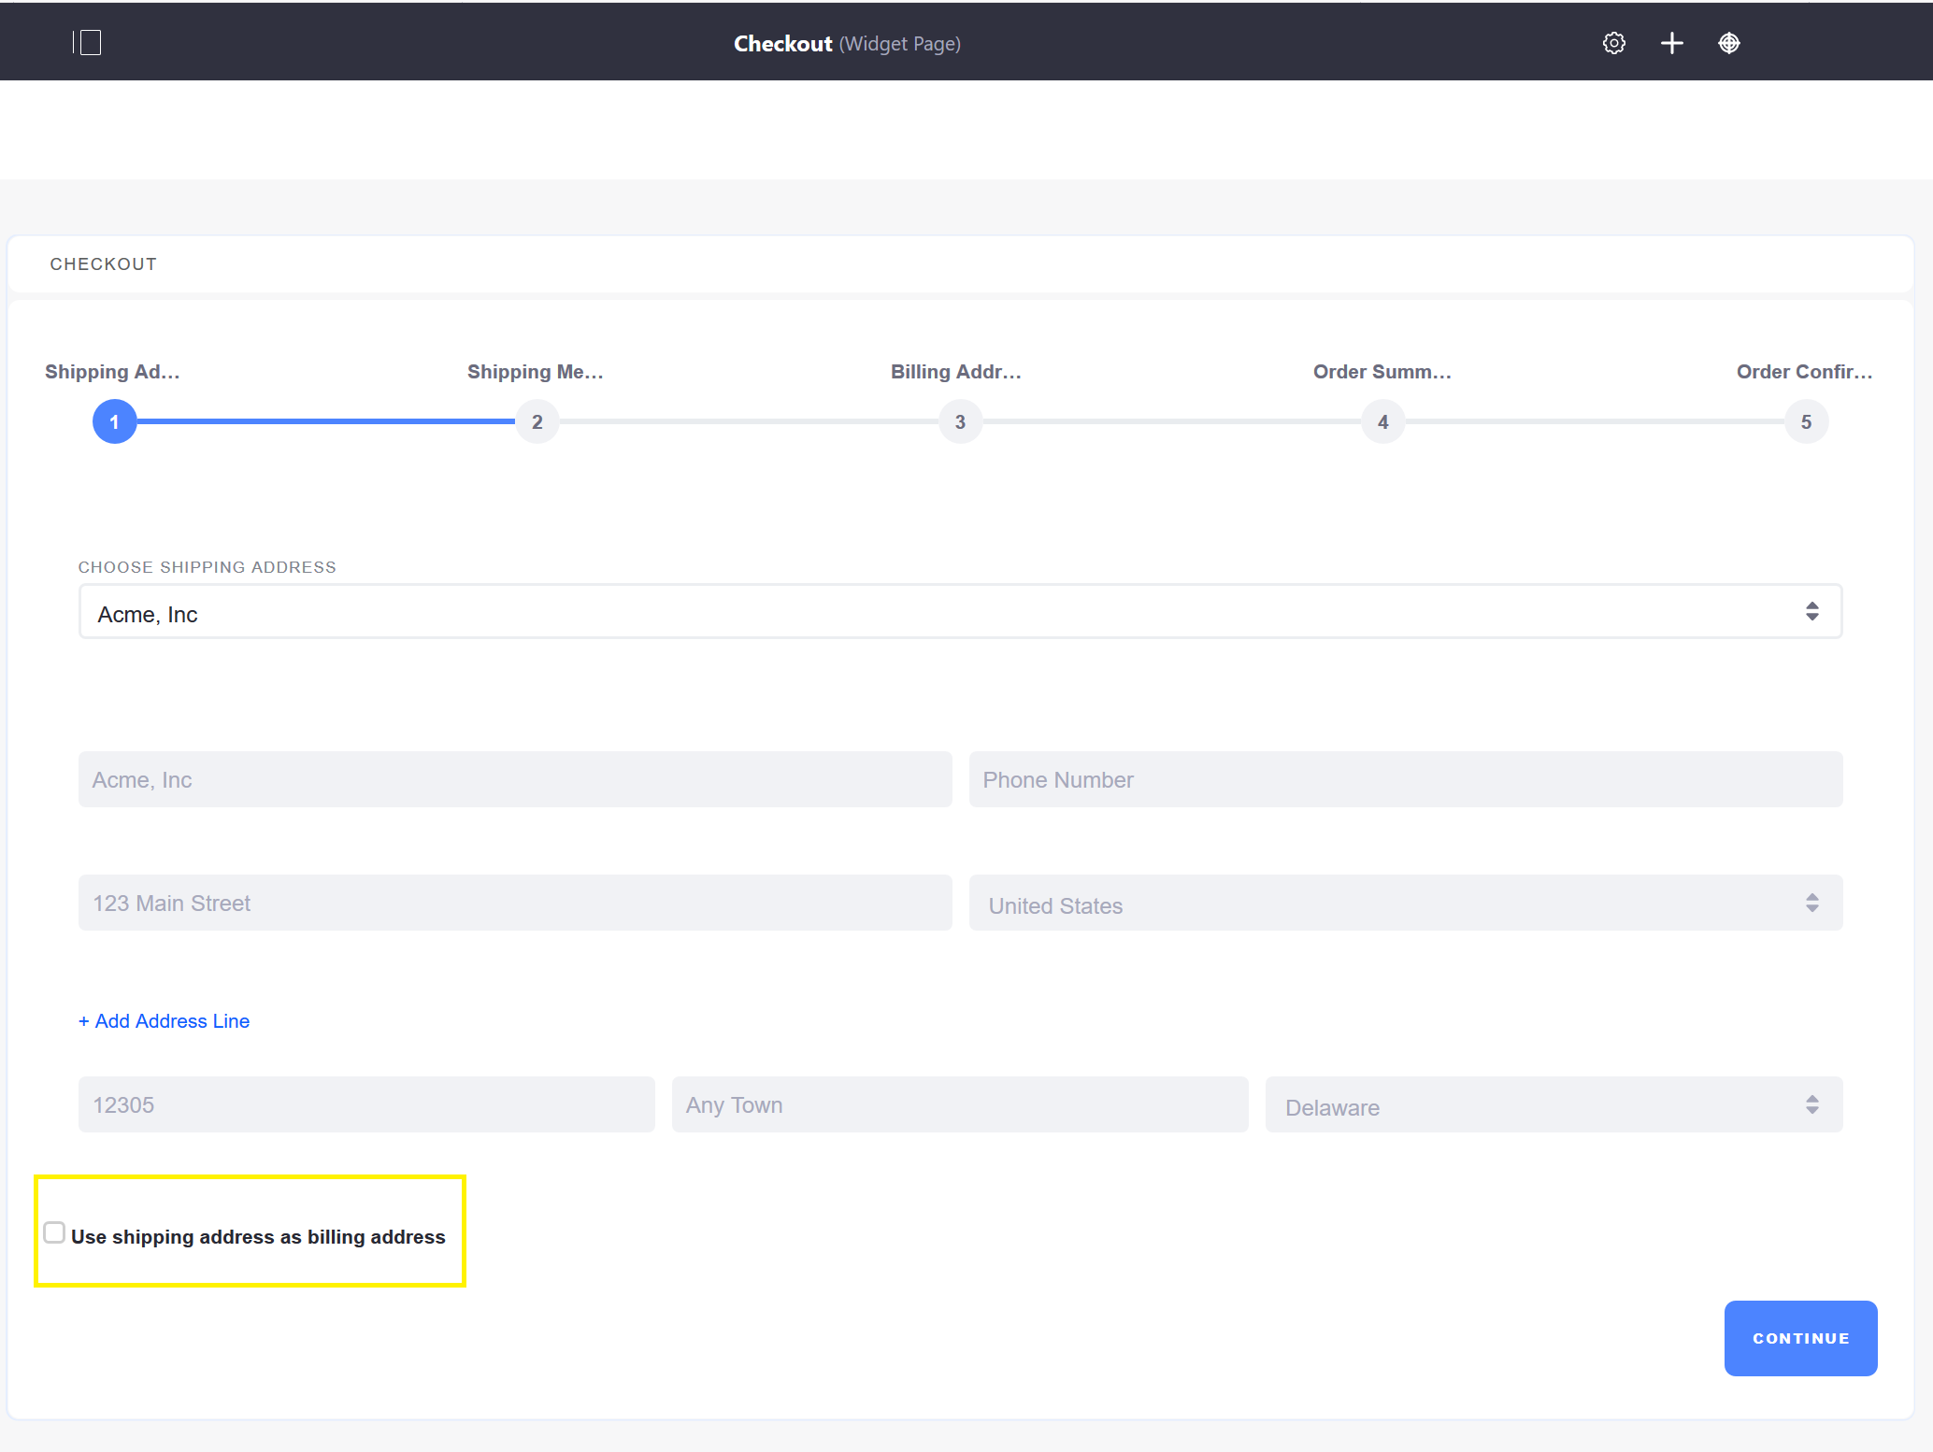Enable the shipping address checkbox option

(x=55, y=1234)
